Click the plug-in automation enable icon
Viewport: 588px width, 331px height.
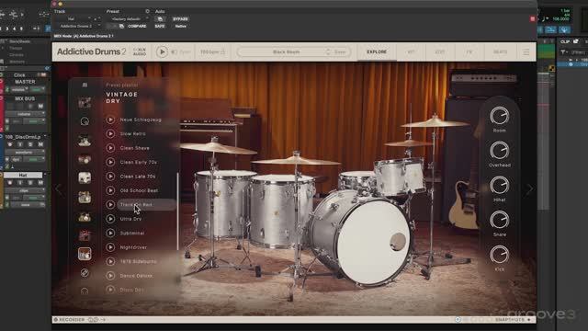(x=160, y=18)
